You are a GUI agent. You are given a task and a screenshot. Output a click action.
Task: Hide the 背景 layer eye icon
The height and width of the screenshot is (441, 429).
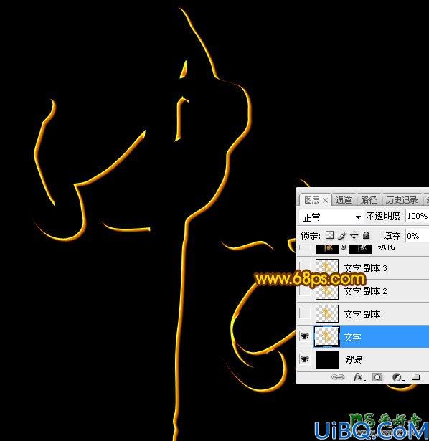pyautogui.click(x=304, y=359)
